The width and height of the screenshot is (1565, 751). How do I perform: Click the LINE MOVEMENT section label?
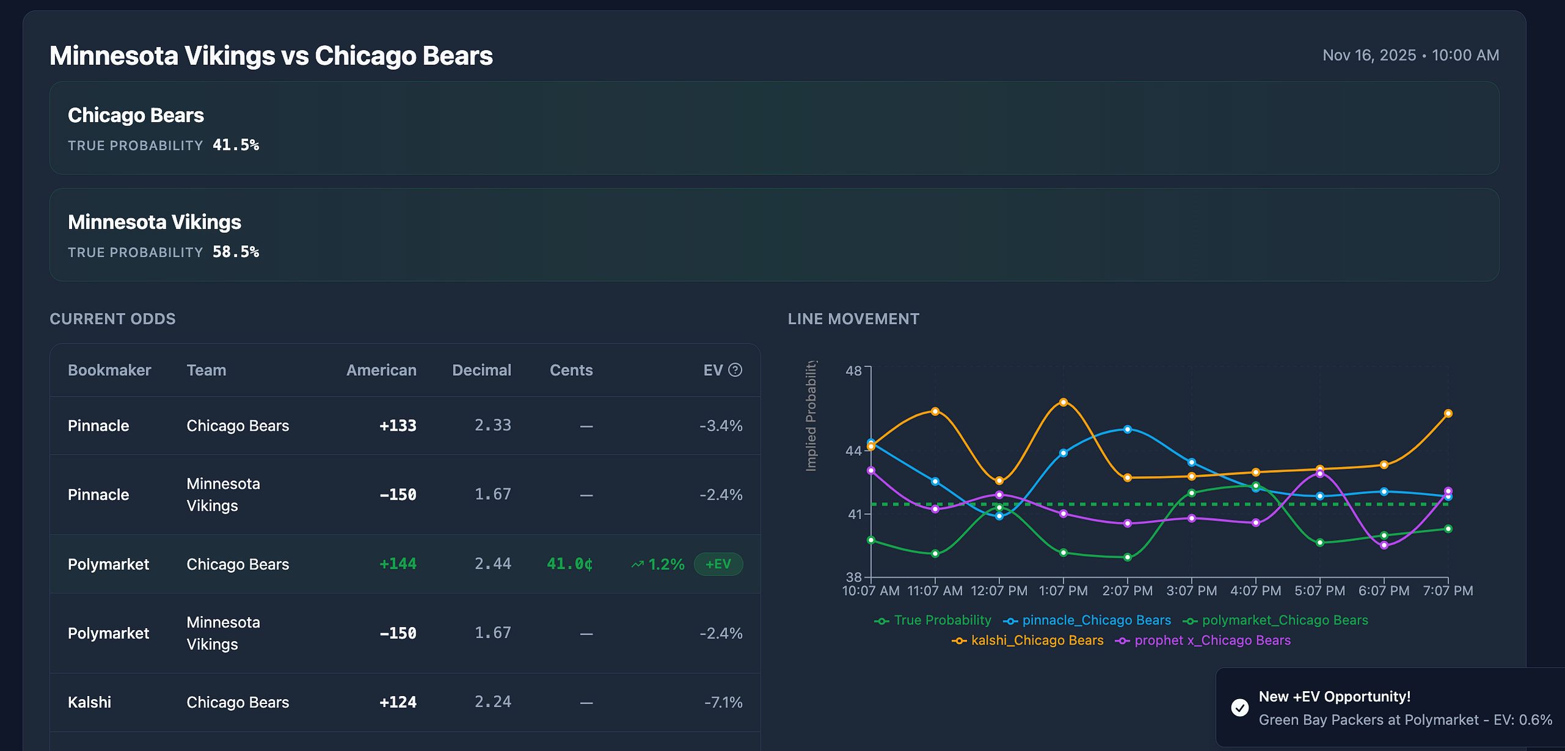coord(853,319)
